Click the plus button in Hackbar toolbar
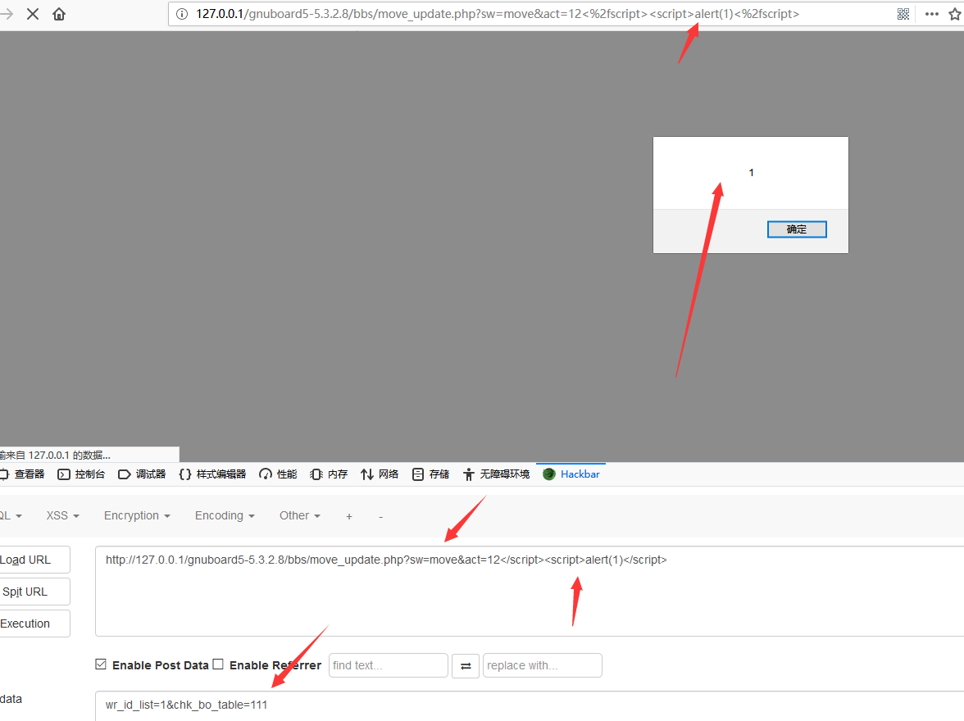The width and height of the screenshot is (964, 721). click(x=349, y=516)
